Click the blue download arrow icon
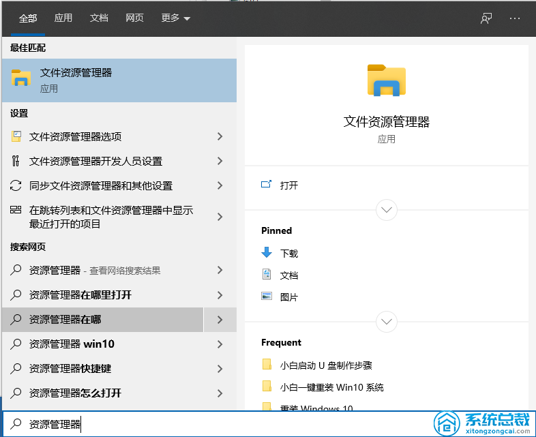Viewport: 536px width, 437px height. tap(267, 252)
